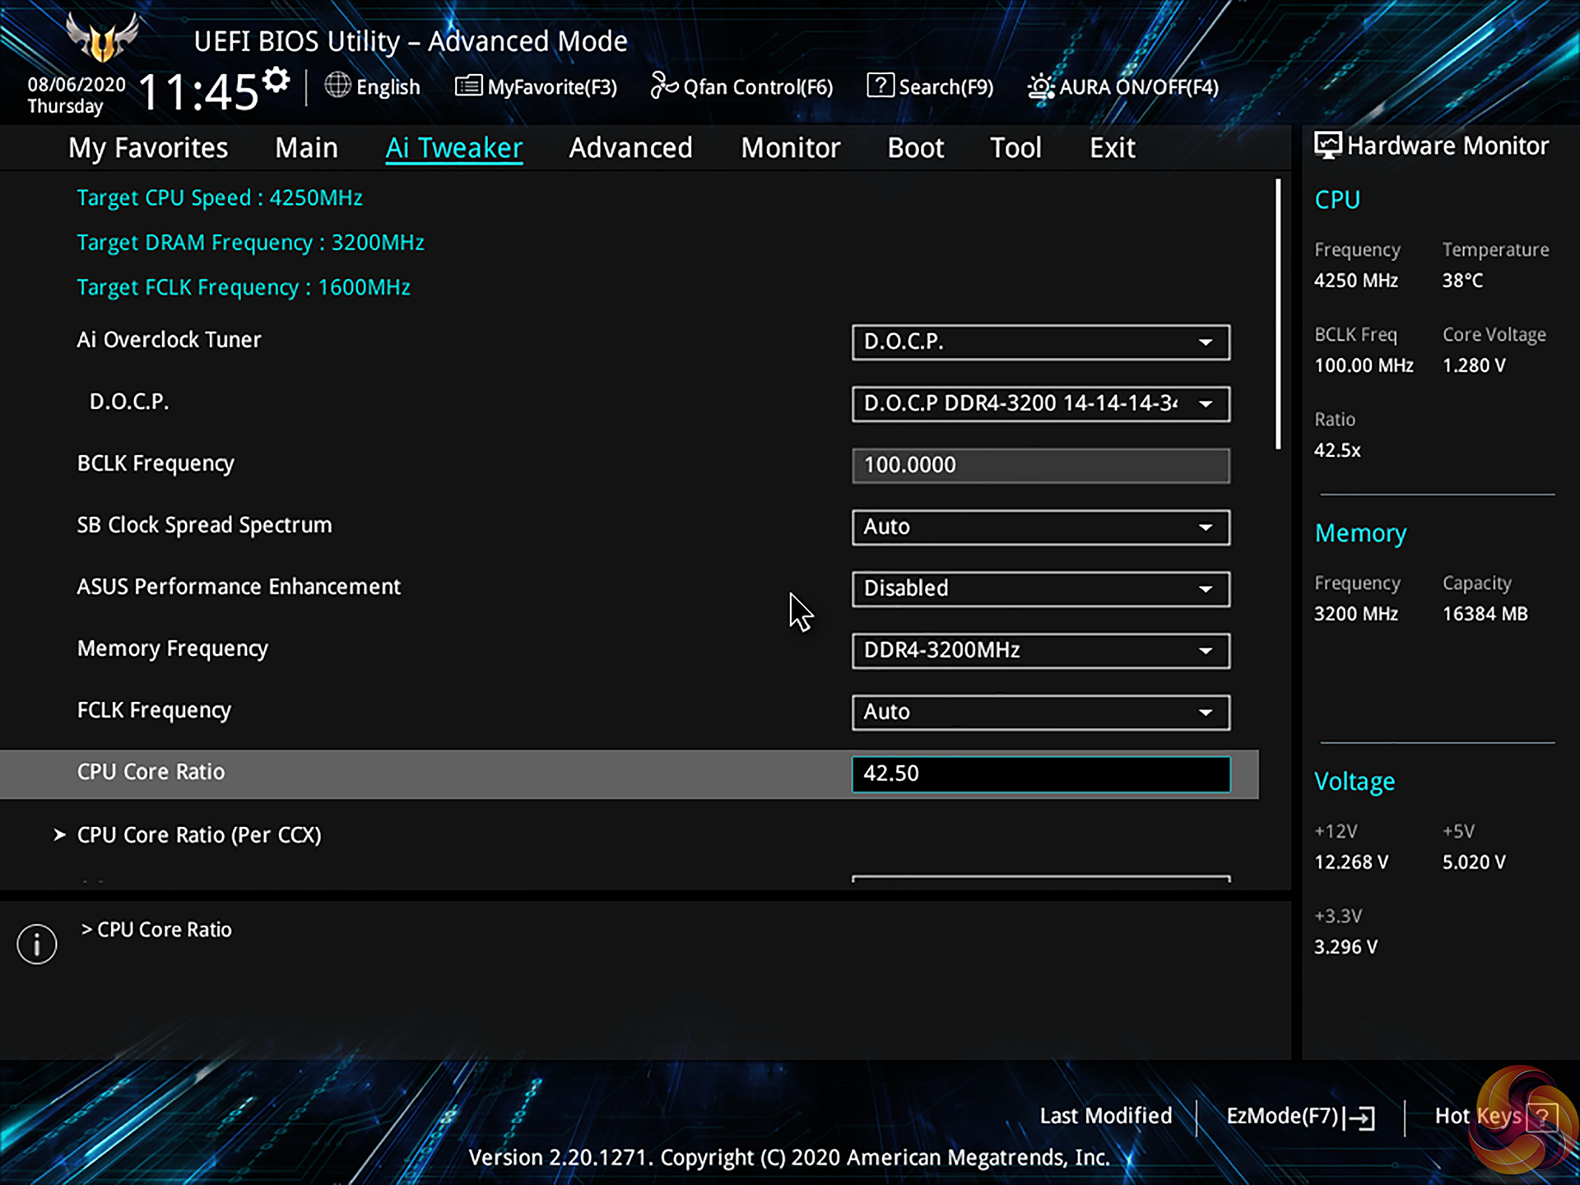Click the EzMode exit arrow icon

click(x=1362, y=1118)
